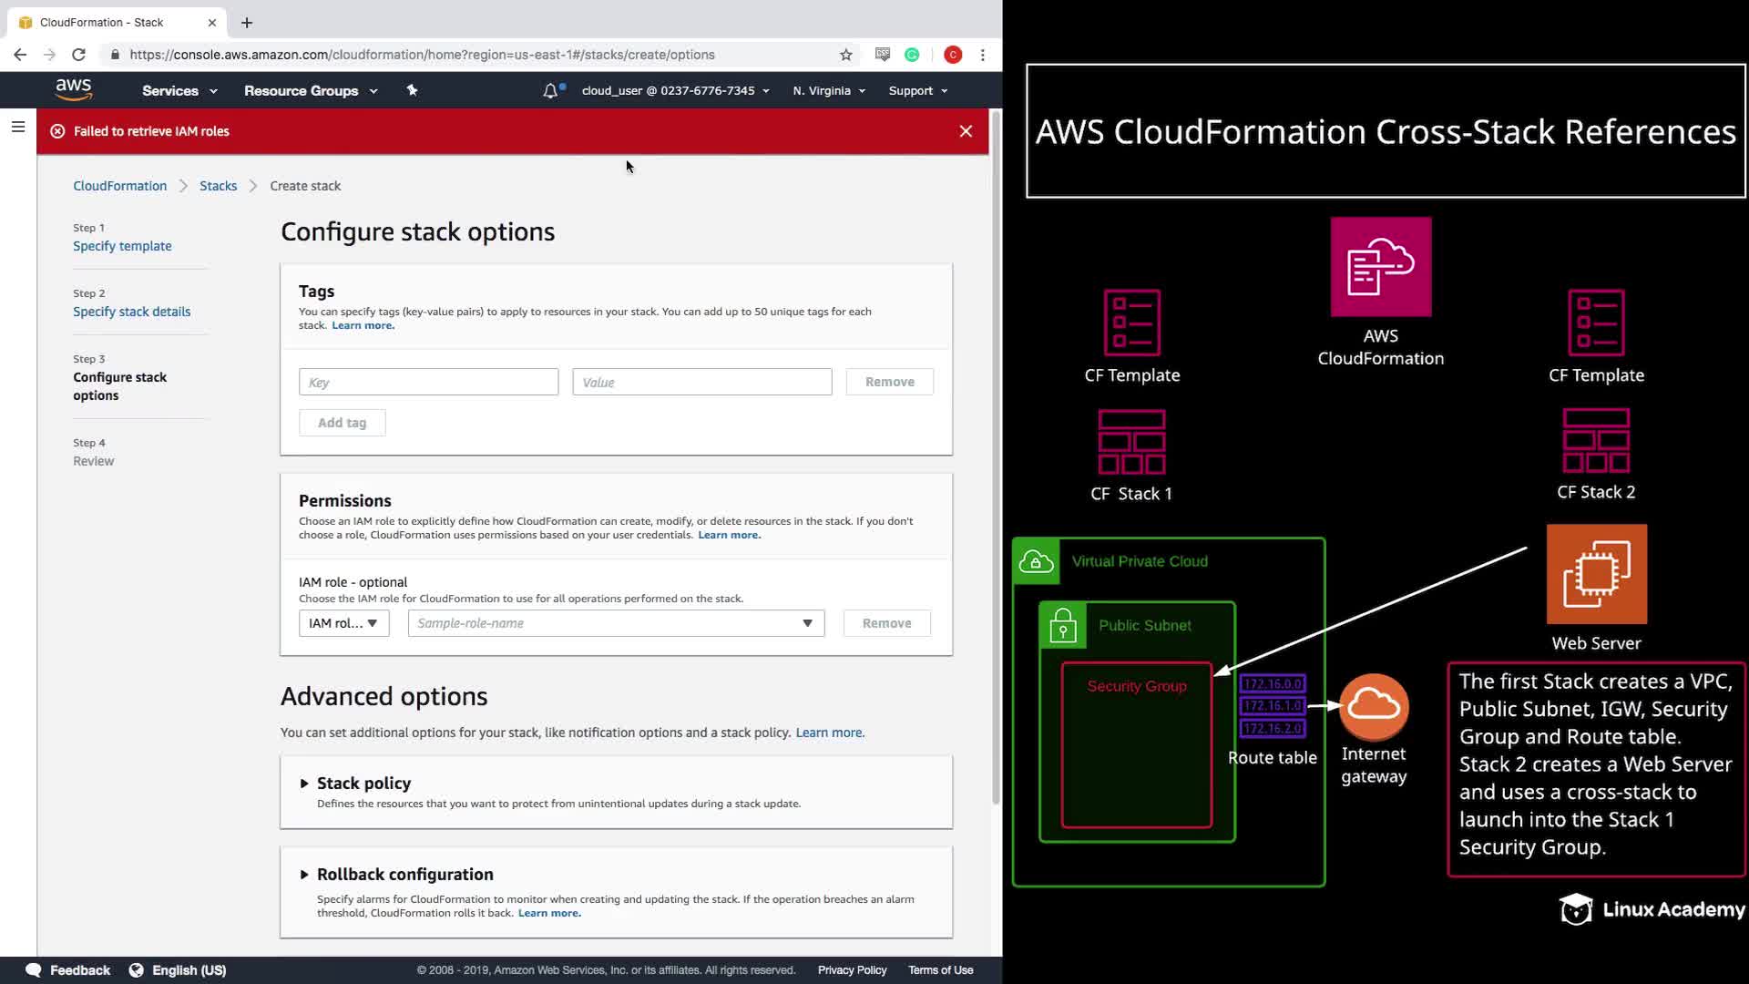Open the Sample-role-name dropdown
Image resolution: width=1749 pixels, height=984 pixels.
pos(616,623)
